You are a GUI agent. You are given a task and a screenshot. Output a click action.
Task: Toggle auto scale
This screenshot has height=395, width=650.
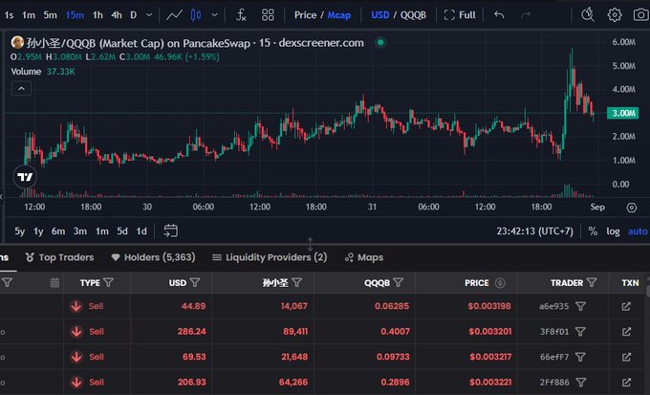pyautogui.click(x=638, y=231)
